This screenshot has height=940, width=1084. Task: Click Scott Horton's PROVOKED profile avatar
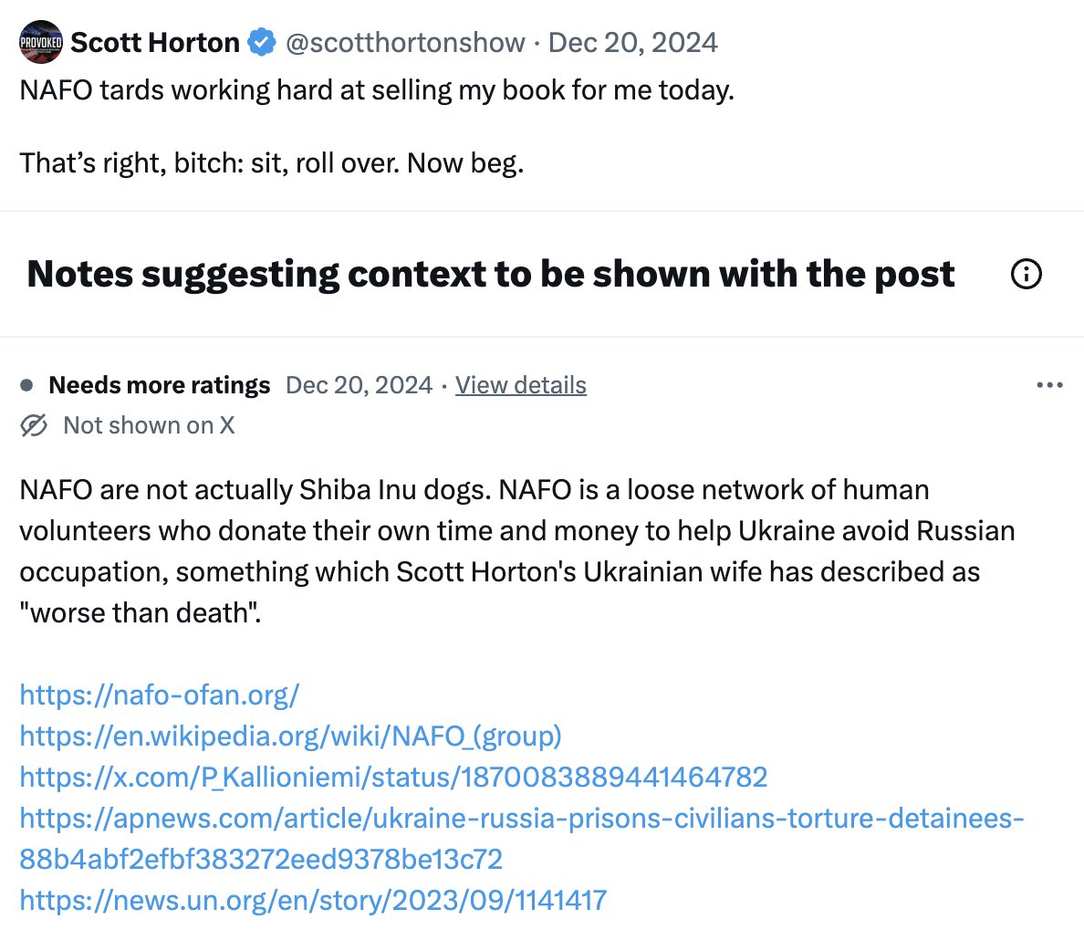click(41, 42)
